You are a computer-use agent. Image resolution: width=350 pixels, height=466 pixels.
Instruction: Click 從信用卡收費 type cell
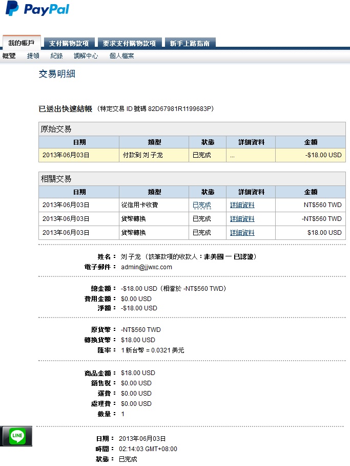point(154,205)
